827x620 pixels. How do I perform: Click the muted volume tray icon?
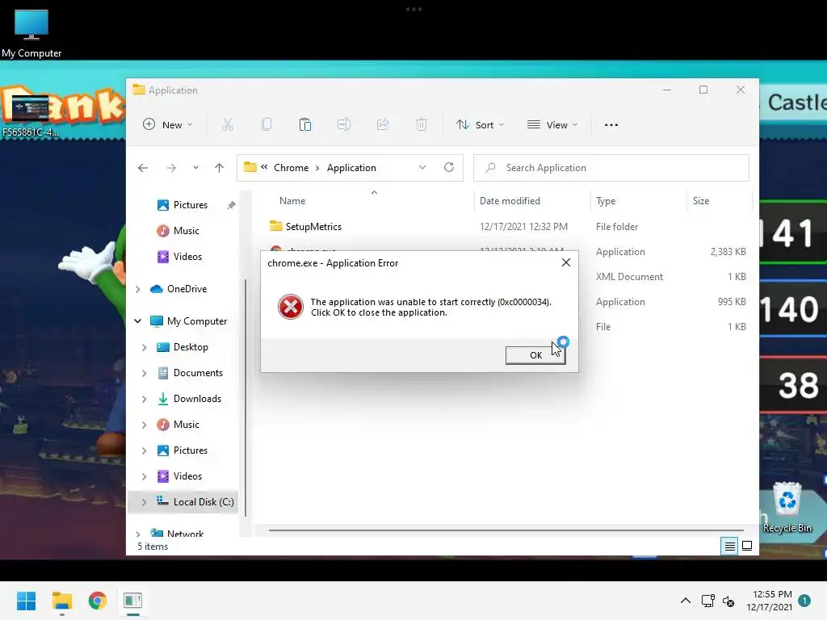[728, 601]
